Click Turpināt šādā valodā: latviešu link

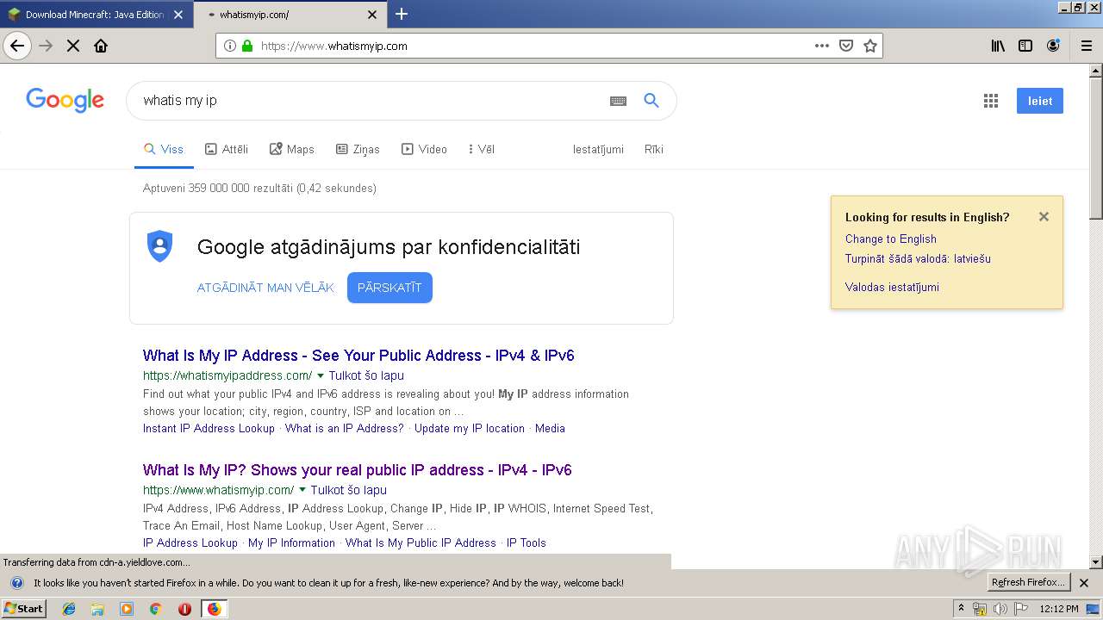918,259
